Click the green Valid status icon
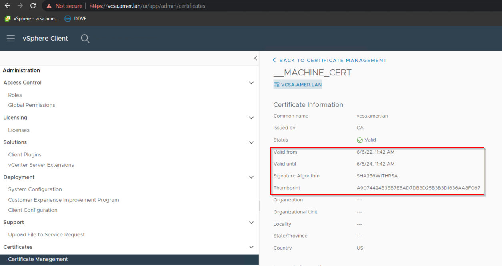502x266 pixels. [360, 140]
